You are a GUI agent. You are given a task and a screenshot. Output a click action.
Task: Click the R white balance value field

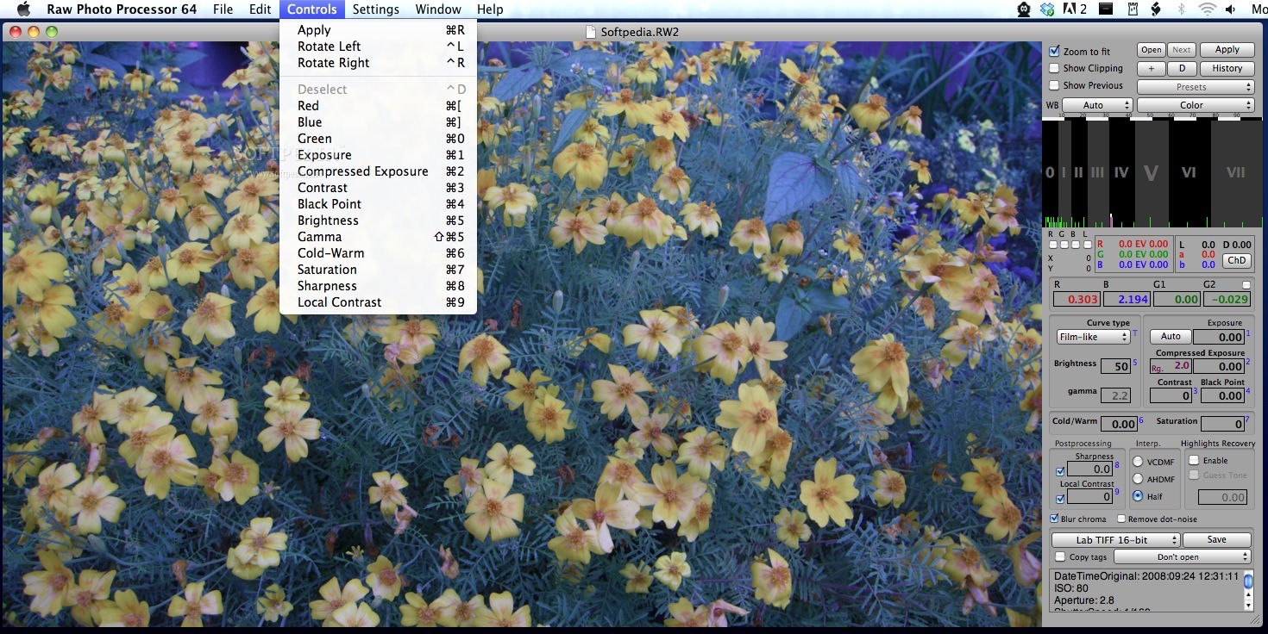click(x=1077, y=300)
